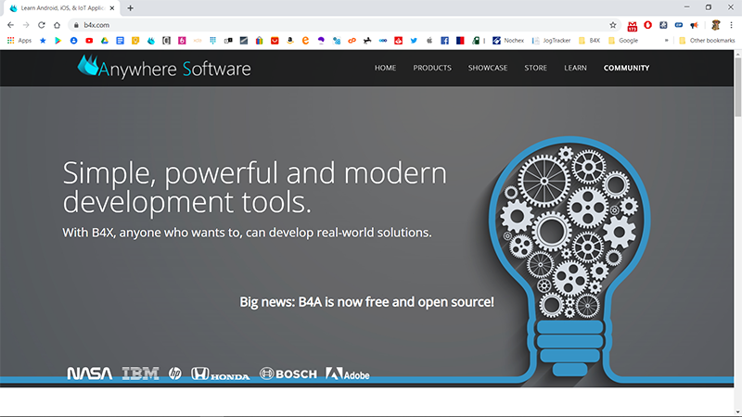Open the Chrome profile avatar

tap(715, 25)
